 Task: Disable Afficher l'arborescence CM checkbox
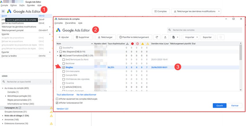tap(57, 103)
